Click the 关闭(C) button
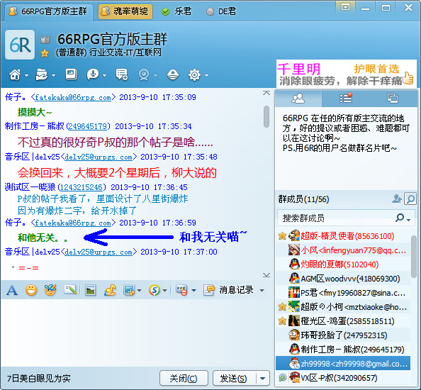 click(184, 378)
